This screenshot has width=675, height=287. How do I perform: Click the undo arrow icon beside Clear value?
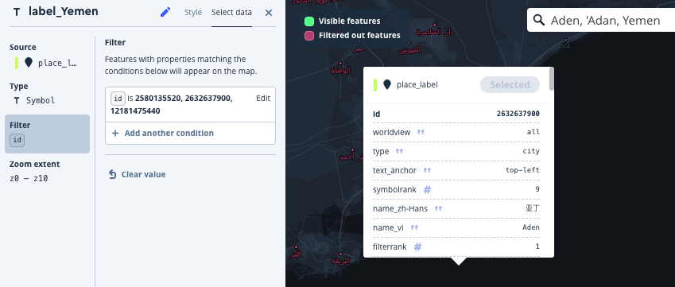[112, 174]
